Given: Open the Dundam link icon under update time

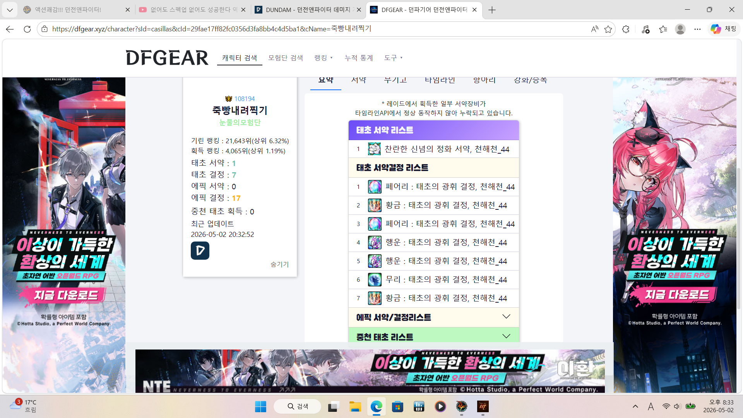Looking at the screenshot, I should [x=200, y=250].
